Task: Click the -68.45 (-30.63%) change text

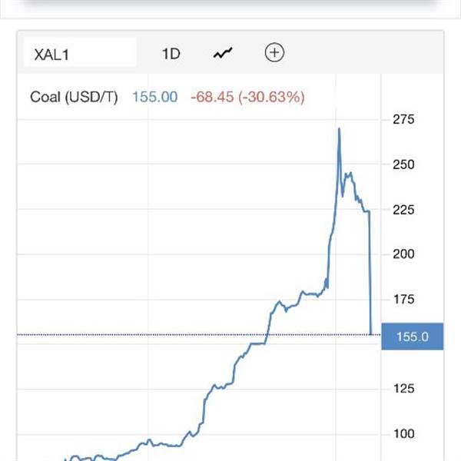Action: tap(247, 97)
